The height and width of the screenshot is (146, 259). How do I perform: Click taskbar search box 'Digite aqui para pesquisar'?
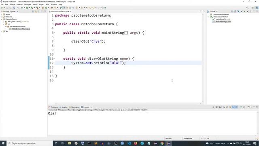pos(30,143)
